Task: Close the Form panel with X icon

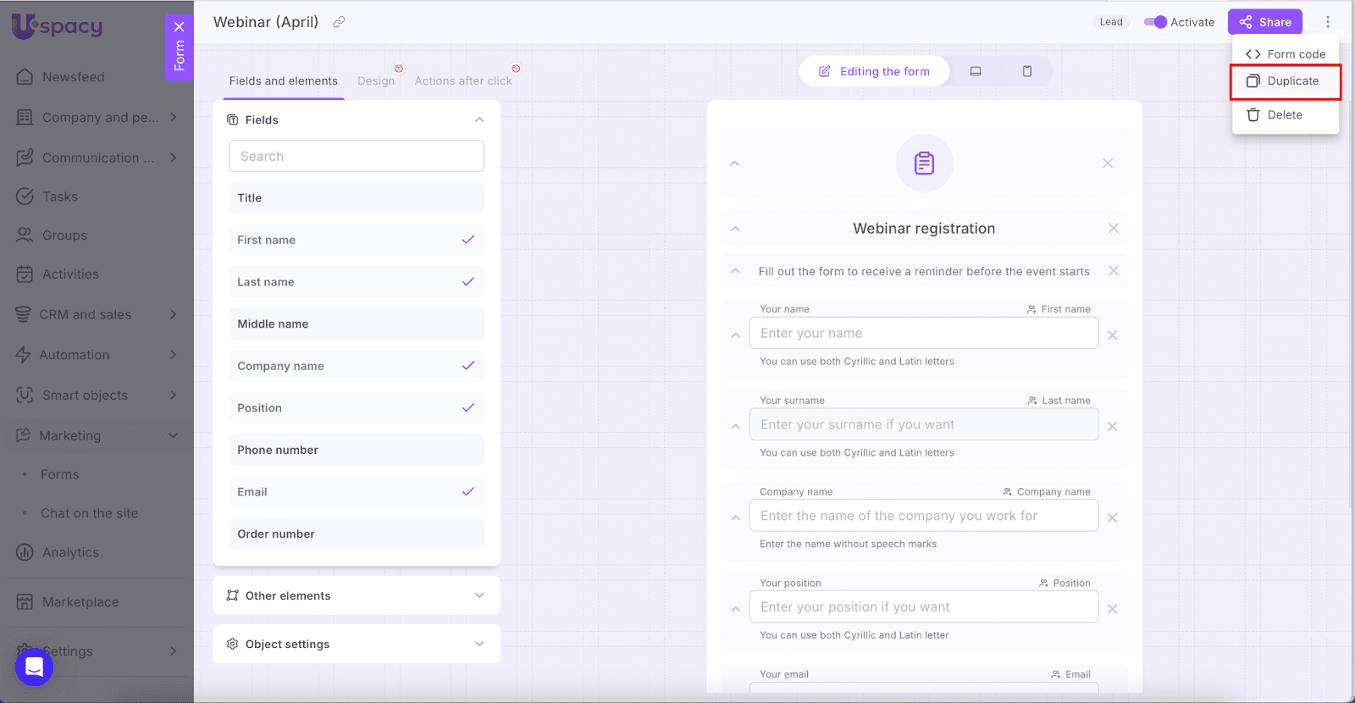Action: (x=179, y=26)
